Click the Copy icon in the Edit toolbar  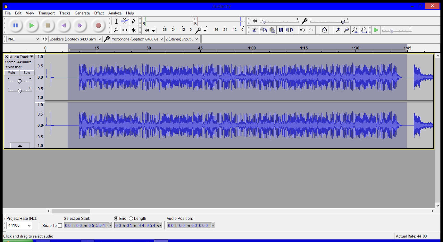tap(263, 30)
